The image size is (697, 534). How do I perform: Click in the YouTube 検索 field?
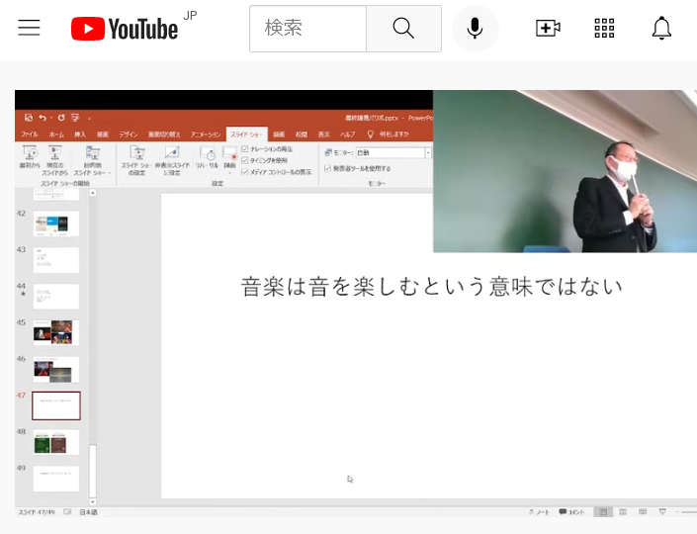click(306, 29)
